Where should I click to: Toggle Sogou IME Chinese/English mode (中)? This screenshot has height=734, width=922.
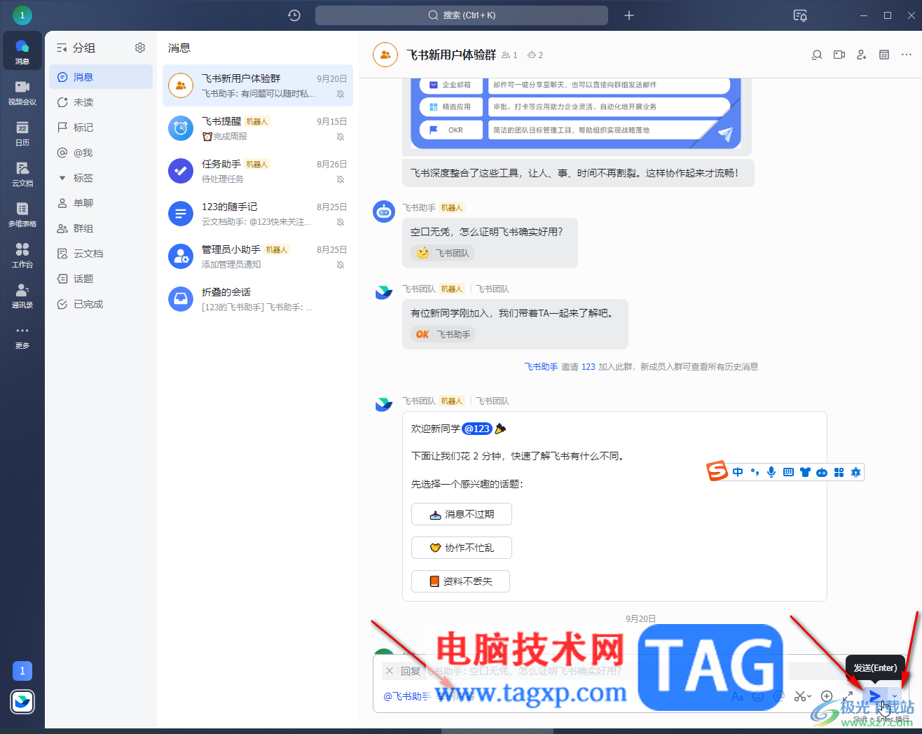click(738, 472)
